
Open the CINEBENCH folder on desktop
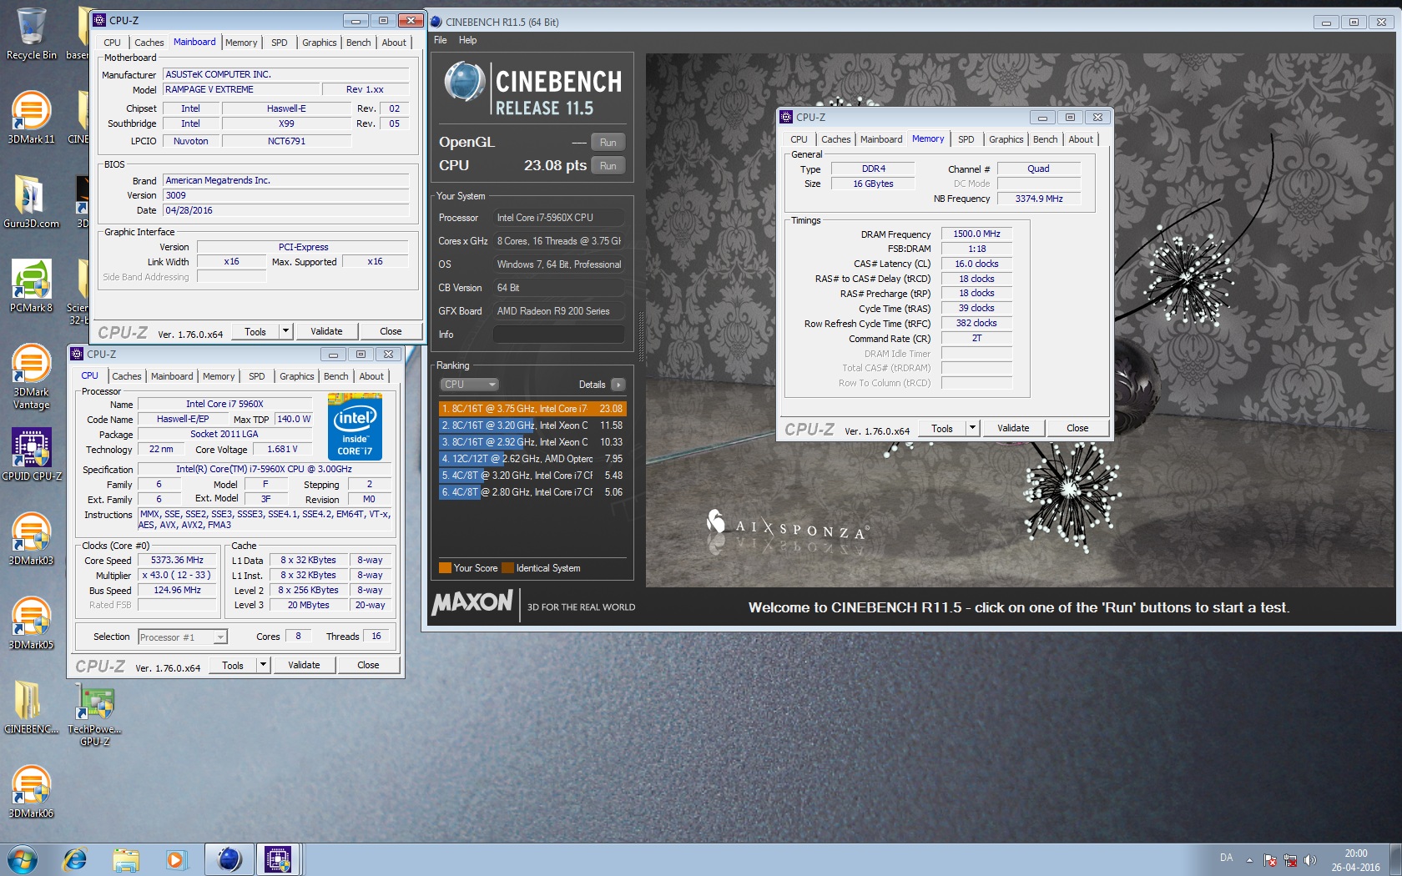point(31,707)
